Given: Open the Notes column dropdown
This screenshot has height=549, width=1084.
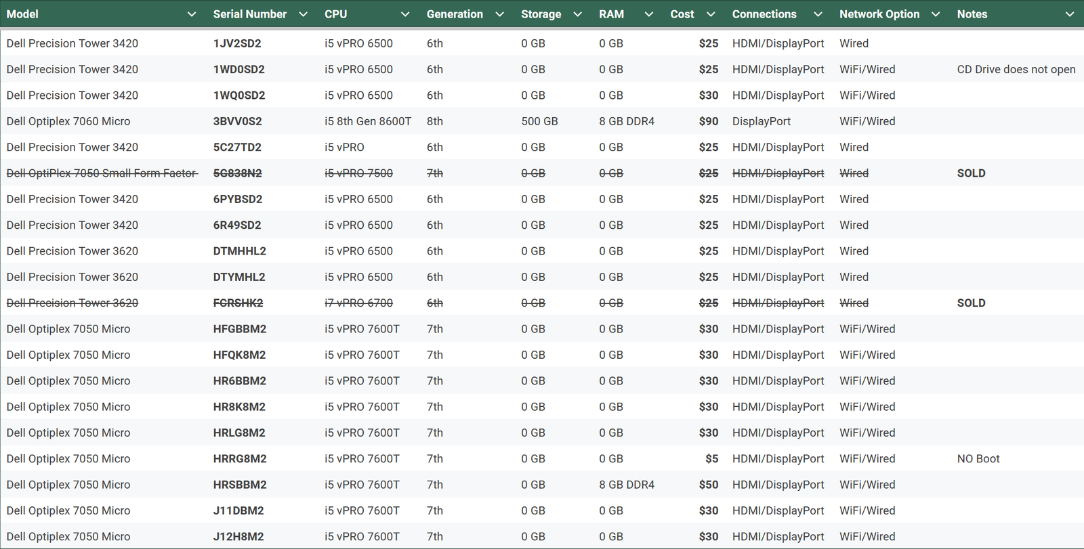Looking at the screenshot, I should pos(1070,14).
